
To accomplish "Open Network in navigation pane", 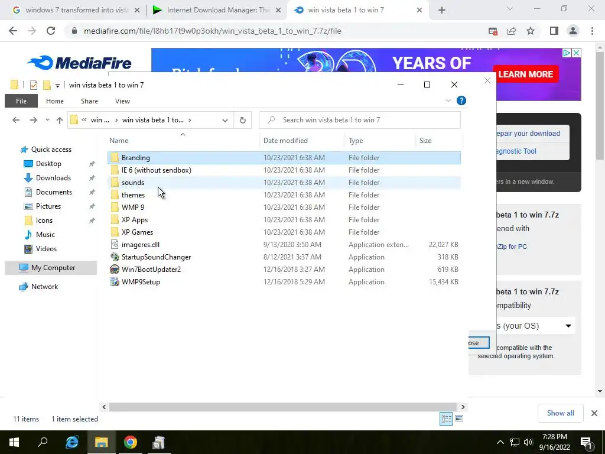I will [x=44, y=287].
